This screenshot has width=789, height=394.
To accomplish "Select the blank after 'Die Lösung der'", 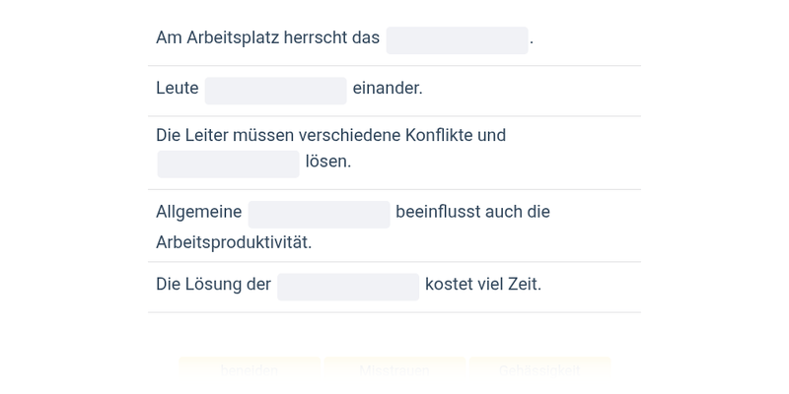I will point(348,287).
